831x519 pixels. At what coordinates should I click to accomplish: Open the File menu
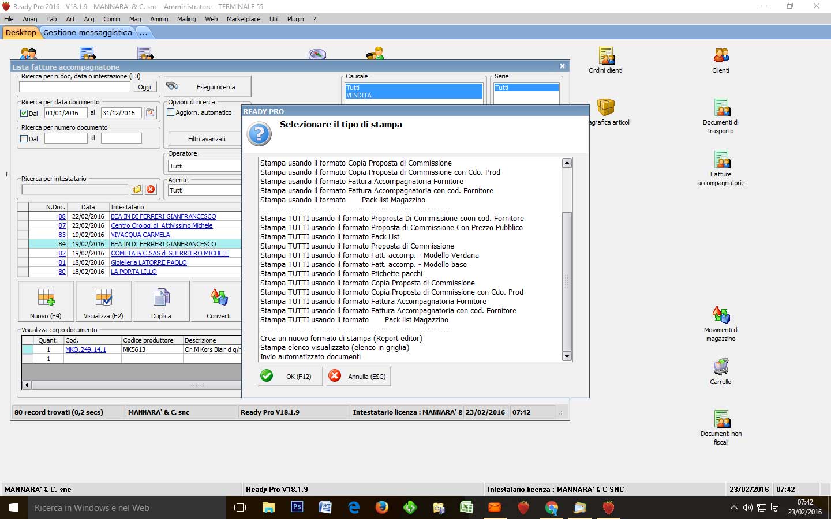pos(9,19)
